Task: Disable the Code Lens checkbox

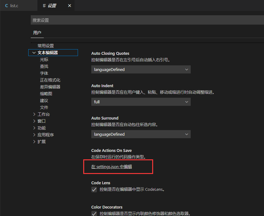Action: (94, 190)
